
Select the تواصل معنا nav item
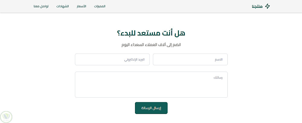[x=41, y=6]
